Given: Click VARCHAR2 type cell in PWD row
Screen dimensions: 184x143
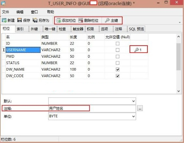Looking at the screenshot, I should click(55, 57).
